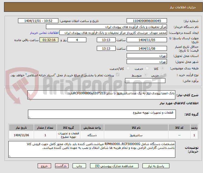This screenshot has height=173, width=203.
Task: Select the 'متوسط' purchase type radio
Action: (x=145, y=75)
